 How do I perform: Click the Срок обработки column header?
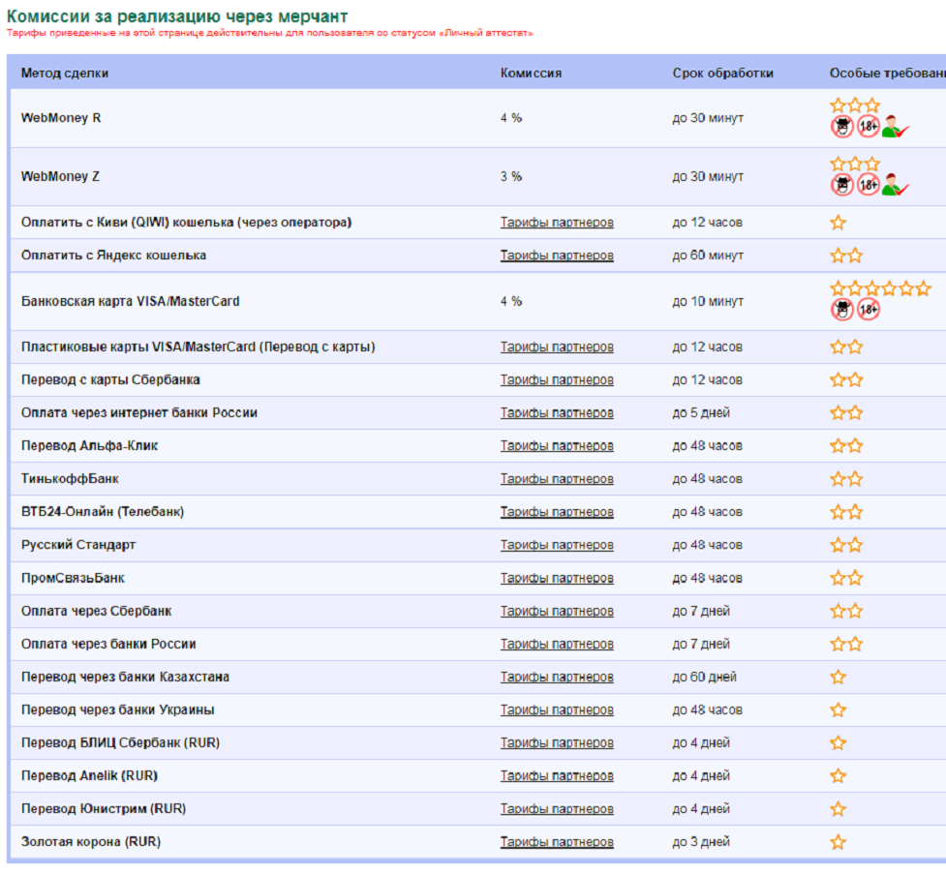click(x=722, y=74)
